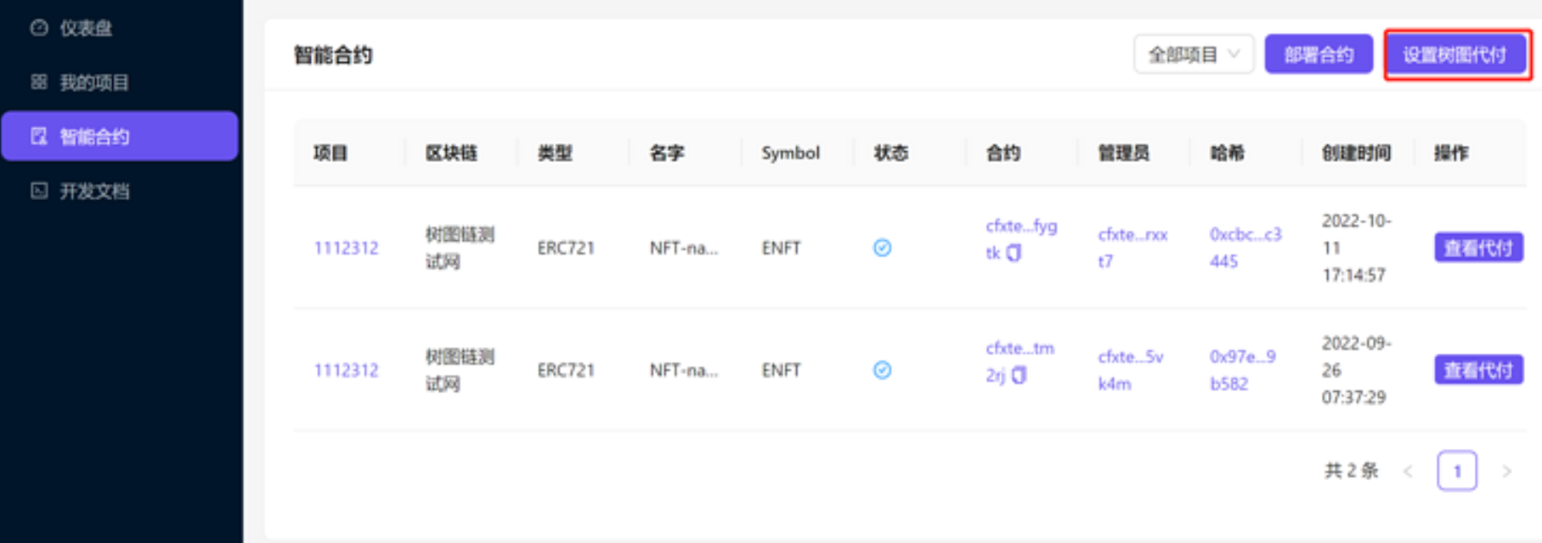Open the 全部项目 project filter dropdown
This screenshot has height=543, width=1542.
[x=1193, y=55]
